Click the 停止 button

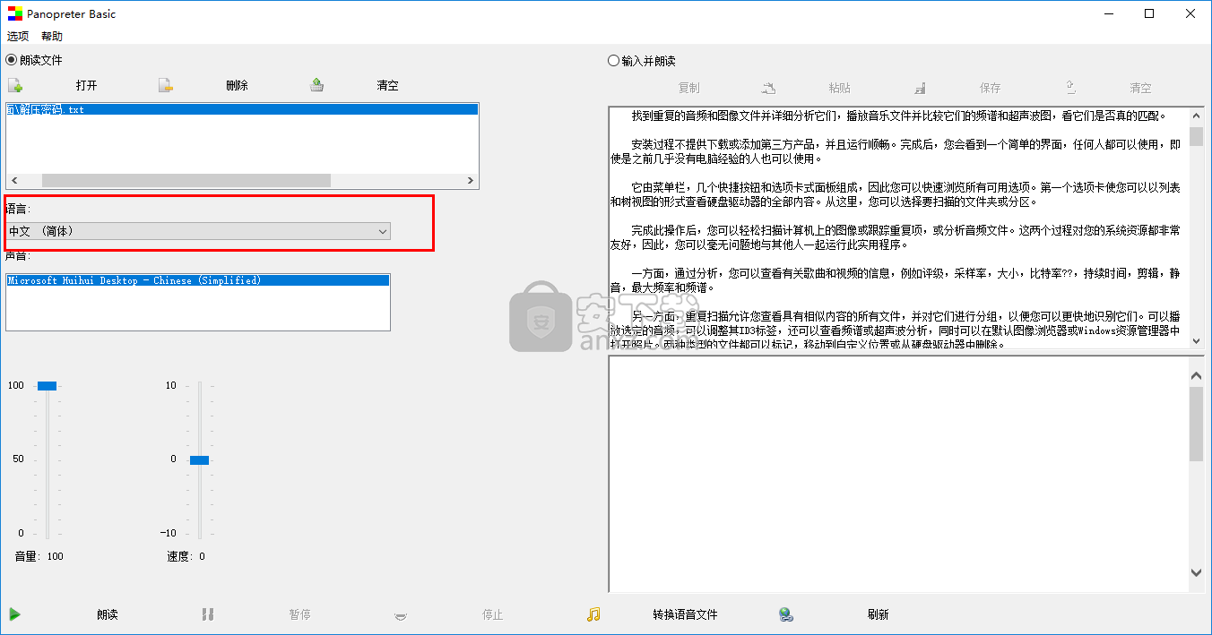point(493,614)
